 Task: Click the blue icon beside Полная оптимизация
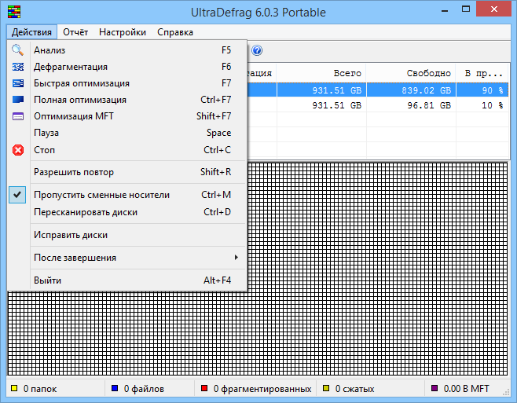coord(18,100)
